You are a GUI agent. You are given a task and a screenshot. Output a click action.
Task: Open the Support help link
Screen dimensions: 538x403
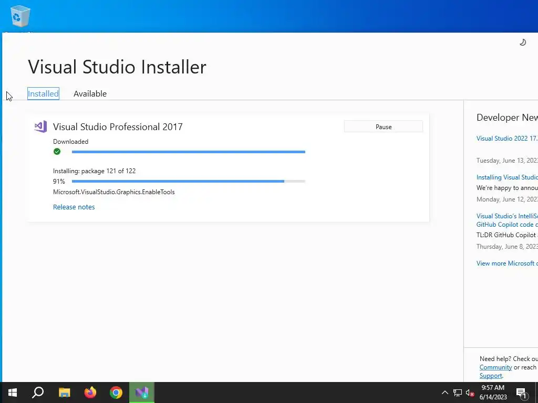[x=491, y=376]
